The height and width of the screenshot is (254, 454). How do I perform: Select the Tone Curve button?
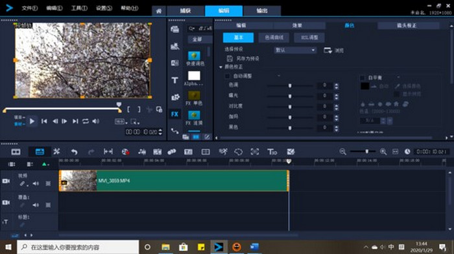[274, 37]
